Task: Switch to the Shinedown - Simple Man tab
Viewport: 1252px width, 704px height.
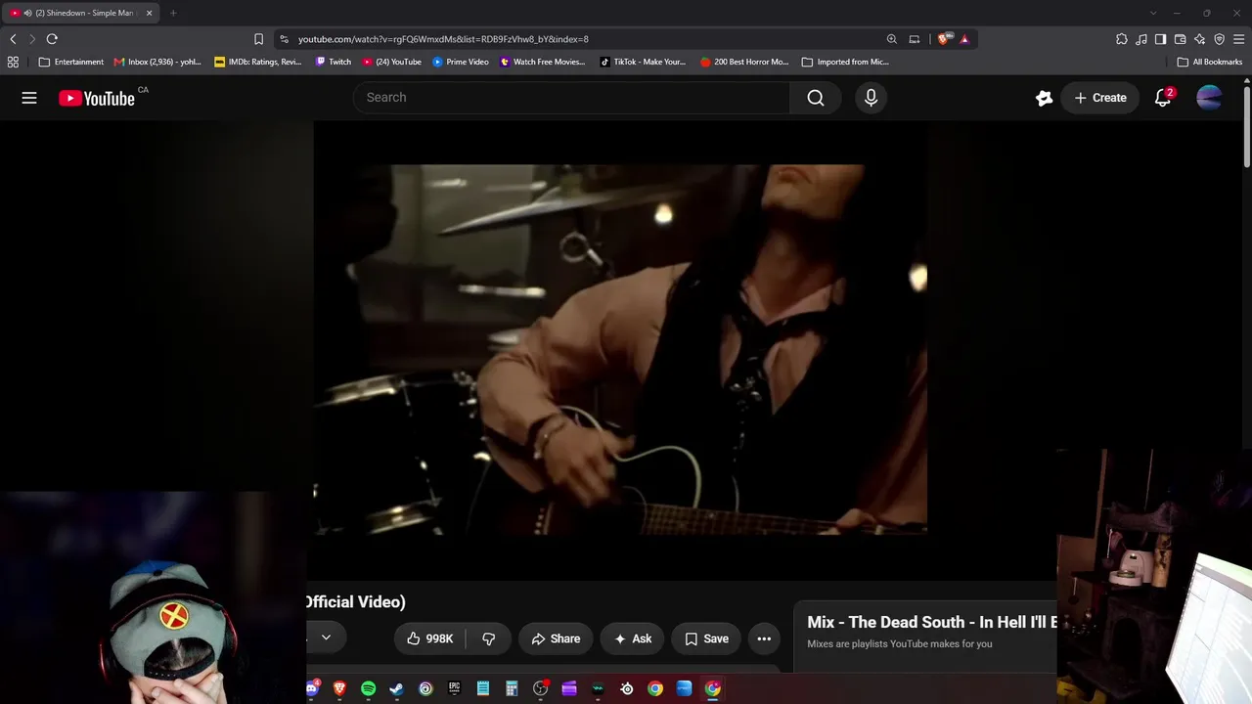Action: pyautogui.click(x=82, y=13)
